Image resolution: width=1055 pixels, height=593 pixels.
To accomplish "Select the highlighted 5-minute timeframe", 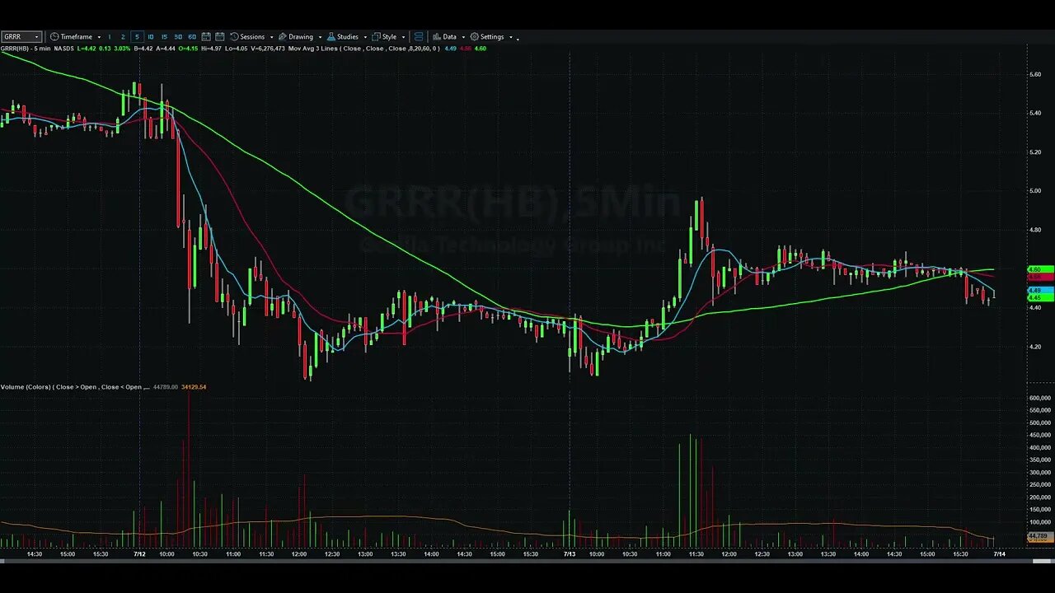I will 137,36.
